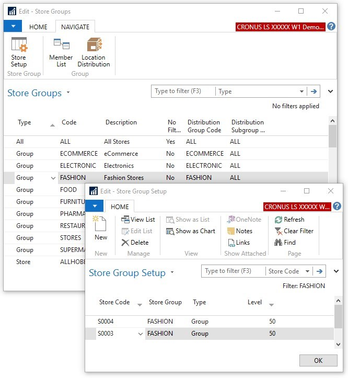Screen dimensions: 348x378
Task: Click View List in Manage group
Action: [x=138, y=220]
